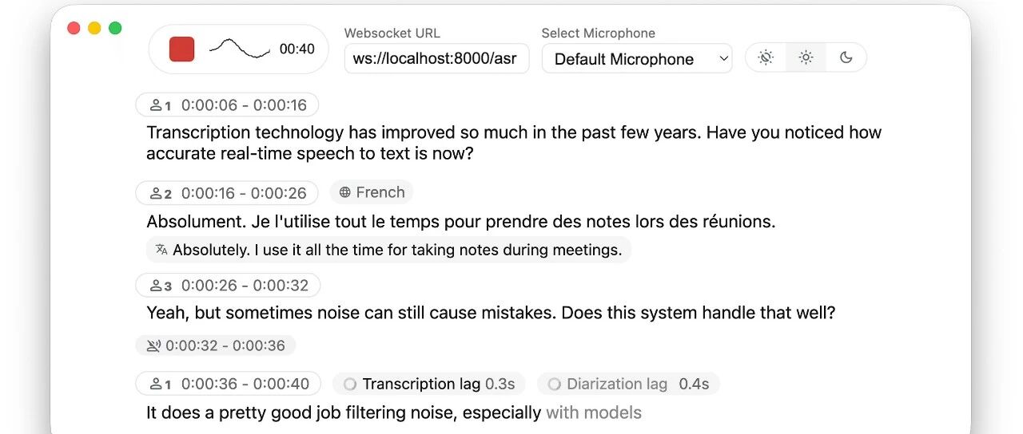Click the speaker 3 icon beside 0:00:26 - 0:00:32
The width and height of the screenshot is (1023, 434).
pos(156,286)
